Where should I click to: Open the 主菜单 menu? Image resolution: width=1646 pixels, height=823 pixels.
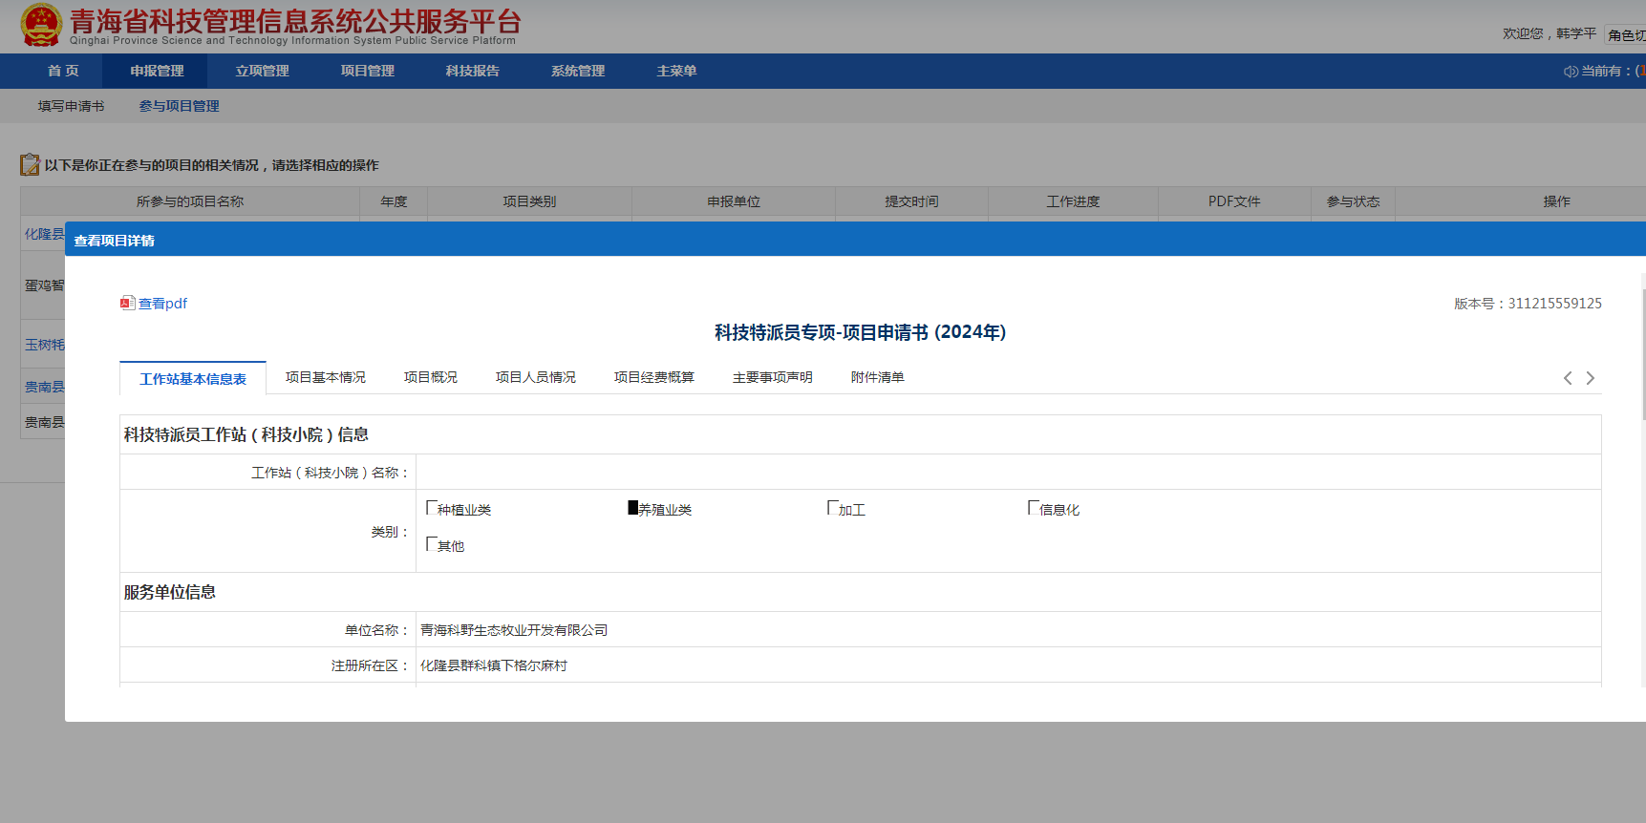[676, 72]
